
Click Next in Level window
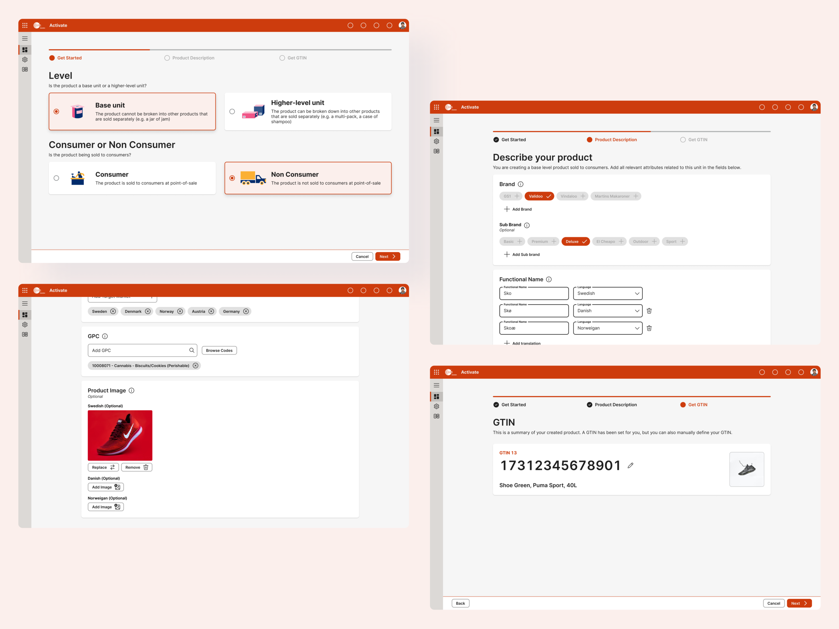[x=388, y=257]
